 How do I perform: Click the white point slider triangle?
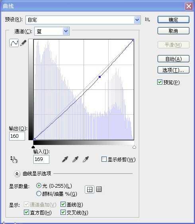(134, 147)
